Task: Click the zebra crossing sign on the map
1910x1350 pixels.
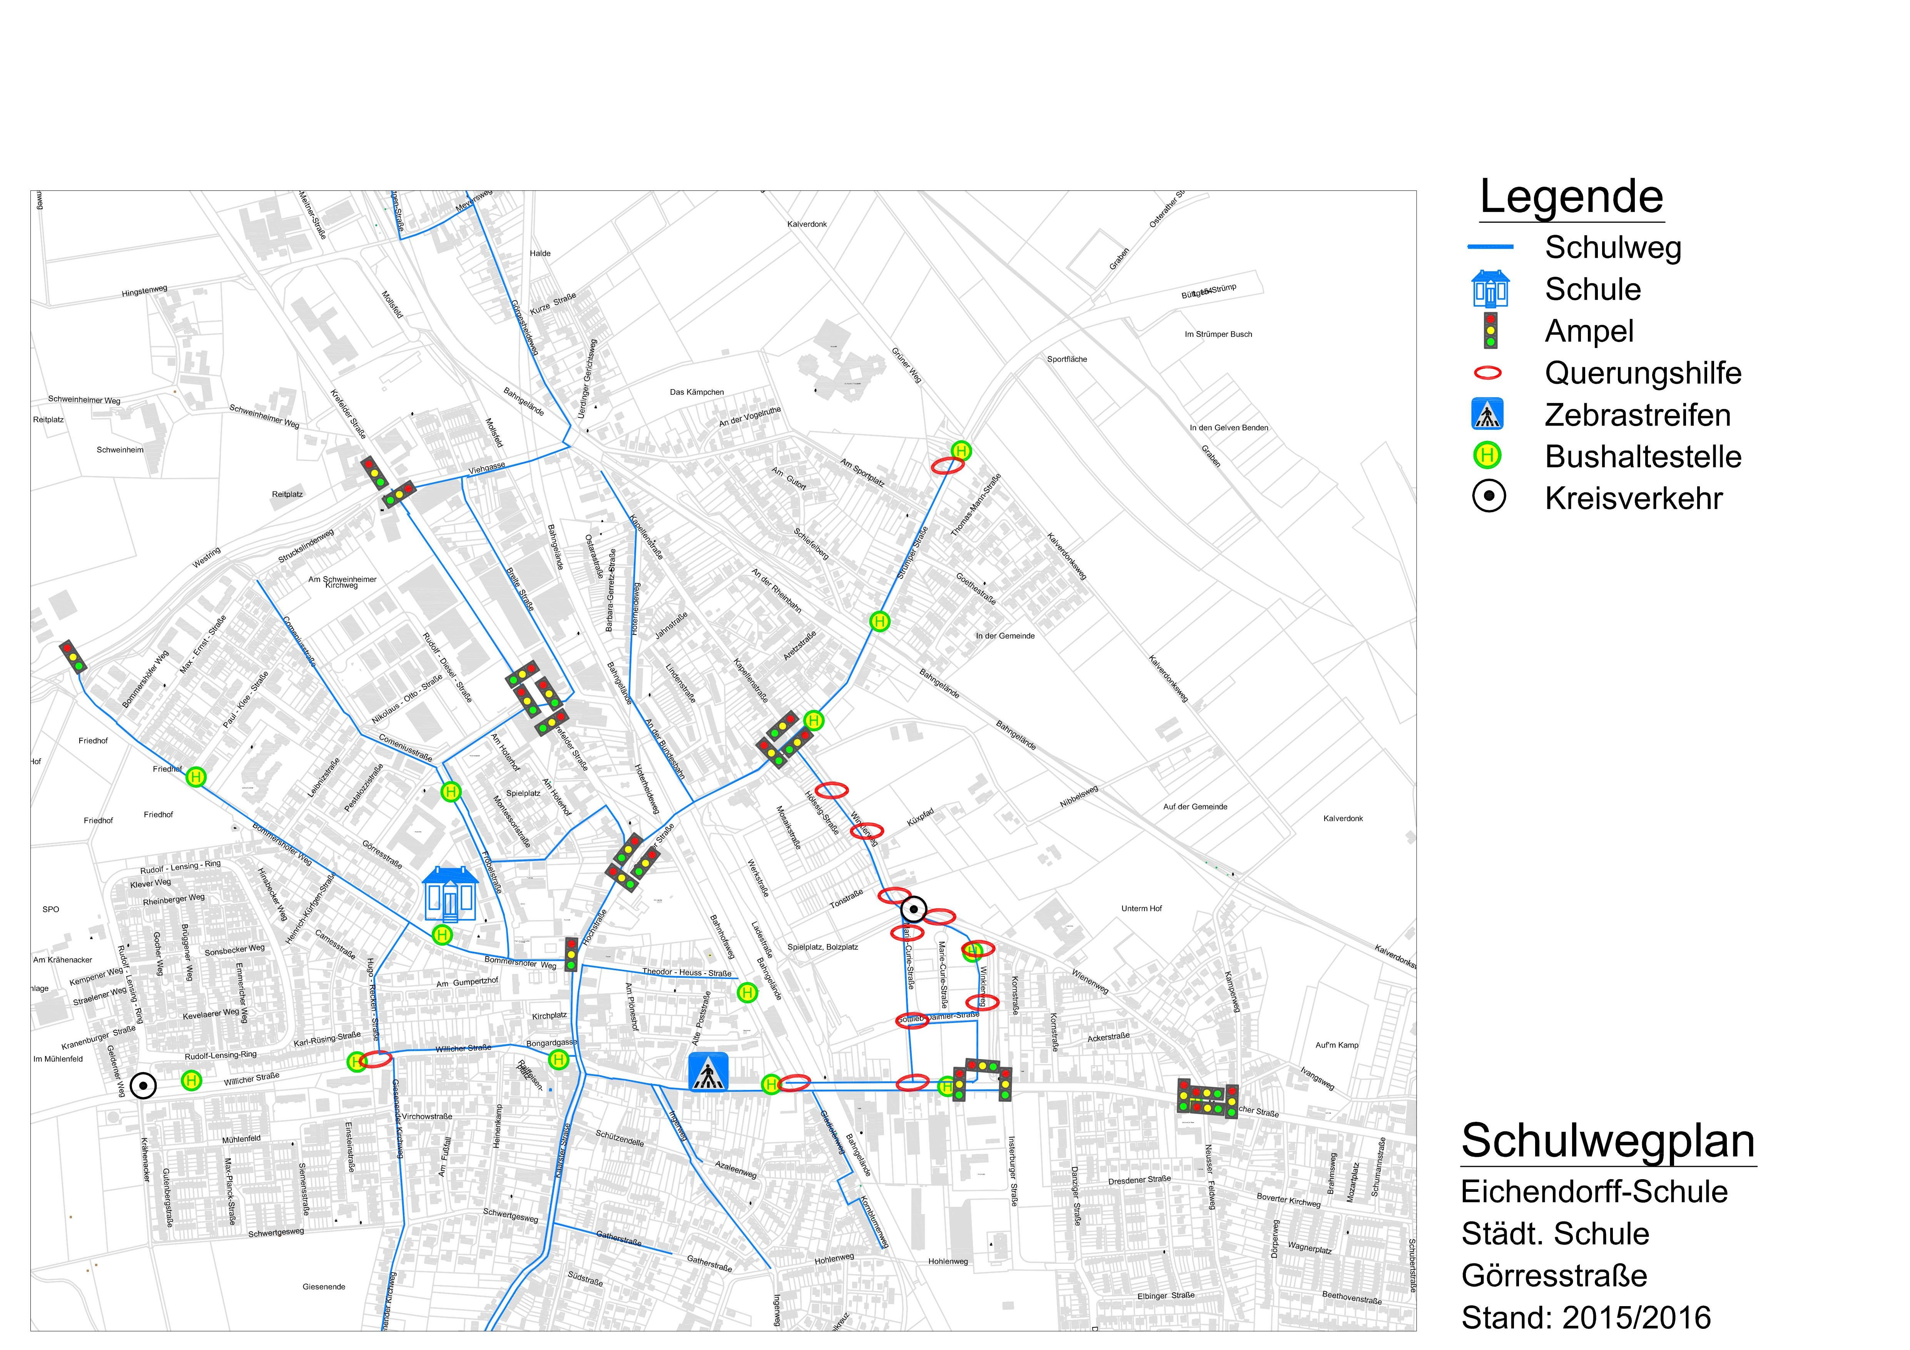Action: click(708, 1072)
